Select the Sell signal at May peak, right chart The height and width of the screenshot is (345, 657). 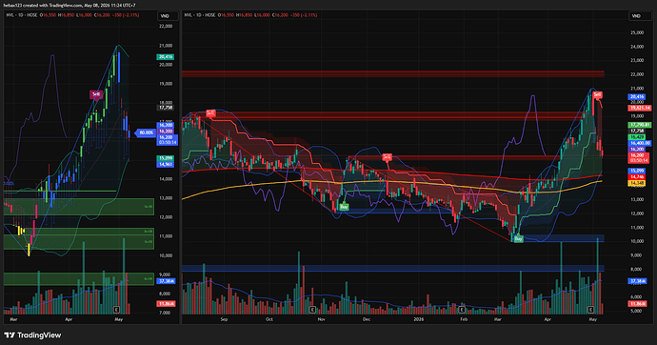(x=597, y=94)
